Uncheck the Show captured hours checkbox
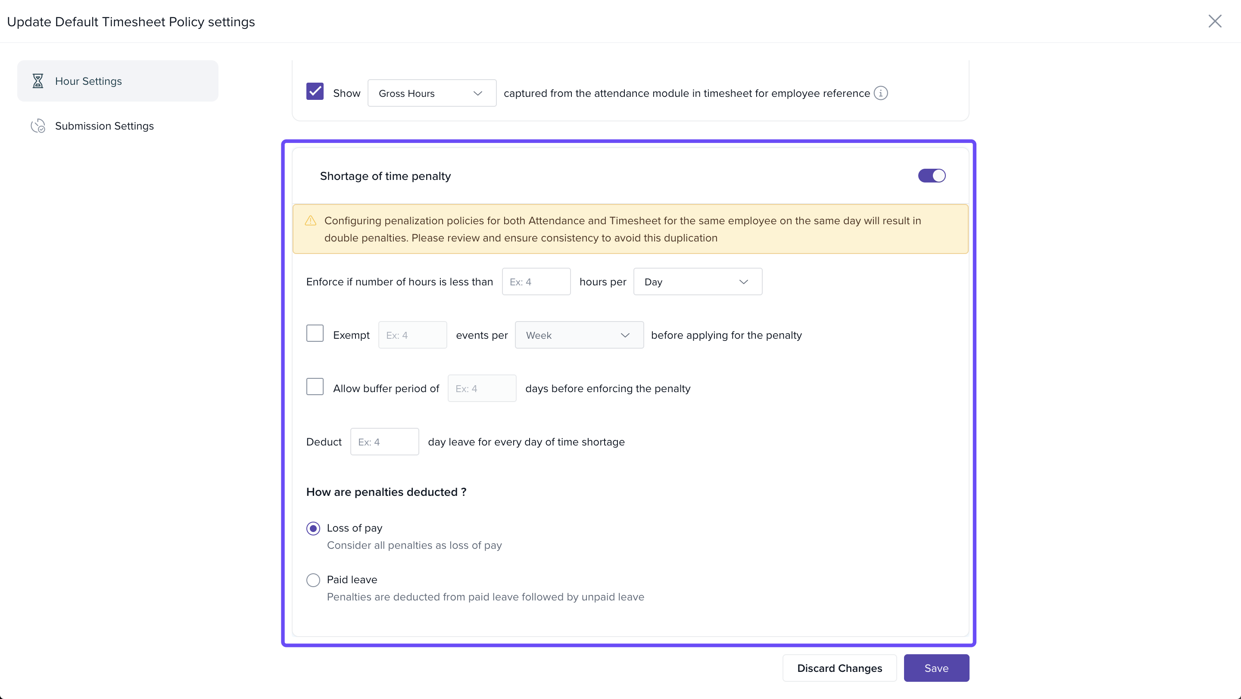The image size is (1241, 699). tap(315, 91)
